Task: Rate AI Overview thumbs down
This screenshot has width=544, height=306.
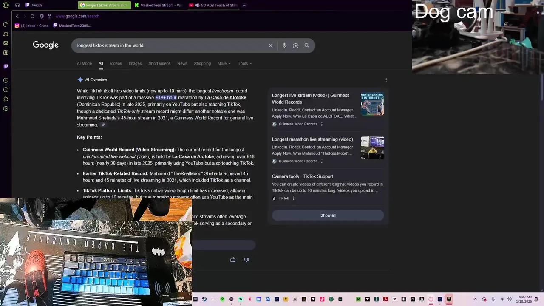Action: (x=246, y=260)
